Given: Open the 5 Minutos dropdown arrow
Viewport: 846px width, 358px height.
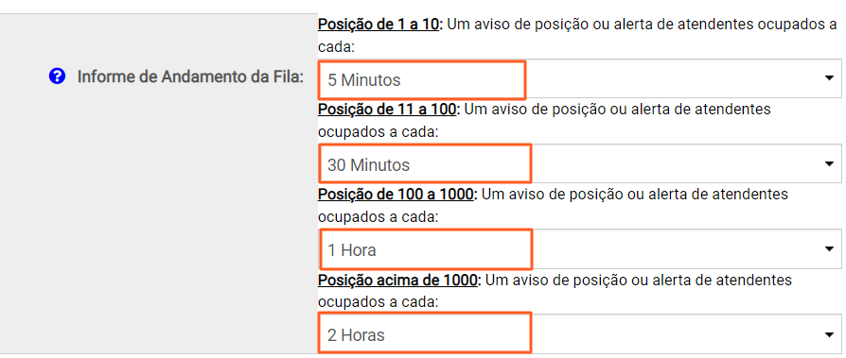Looking at the screenshot, I should [829, 78].
